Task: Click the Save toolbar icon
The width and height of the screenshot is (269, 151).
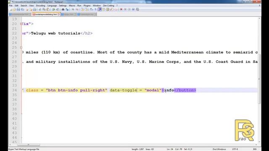Action: pyautogui.click(x=18, y=9)
